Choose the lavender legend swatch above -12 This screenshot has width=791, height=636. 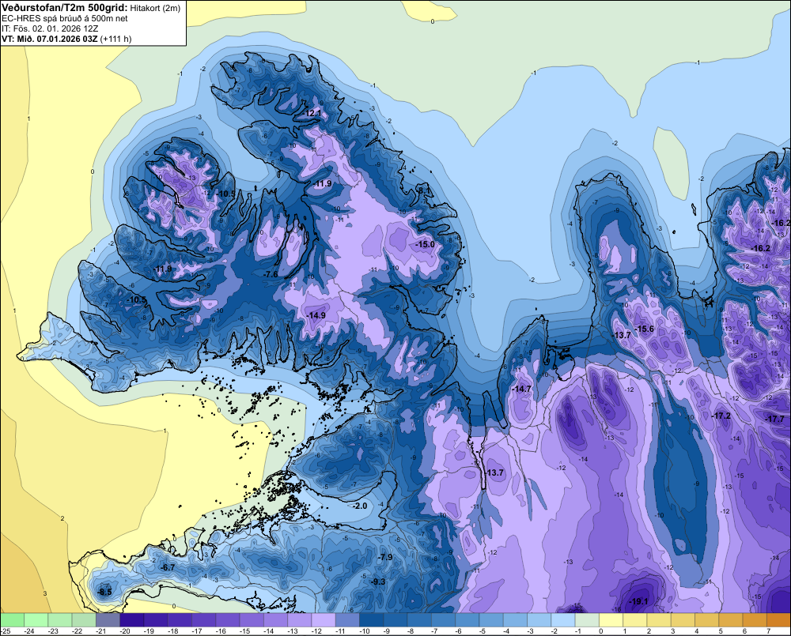coord(324,619)
